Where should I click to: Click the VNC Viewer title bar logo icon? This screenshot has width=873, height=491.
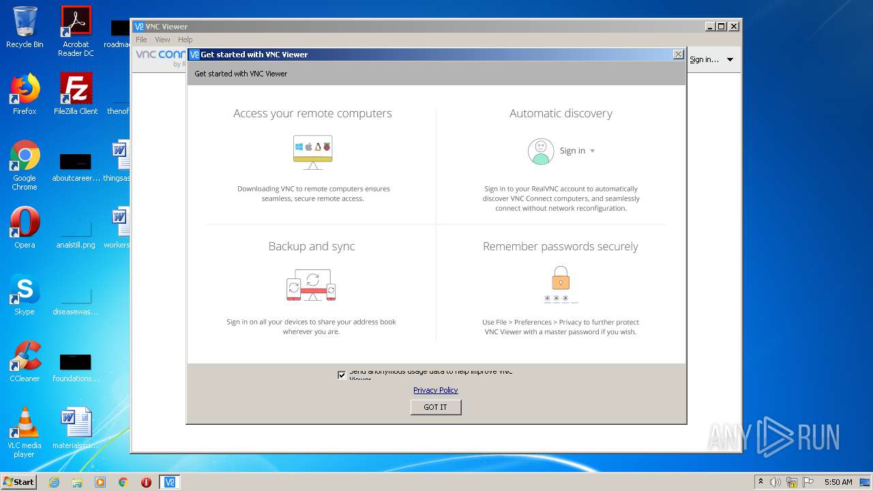[x=139, y=27]
